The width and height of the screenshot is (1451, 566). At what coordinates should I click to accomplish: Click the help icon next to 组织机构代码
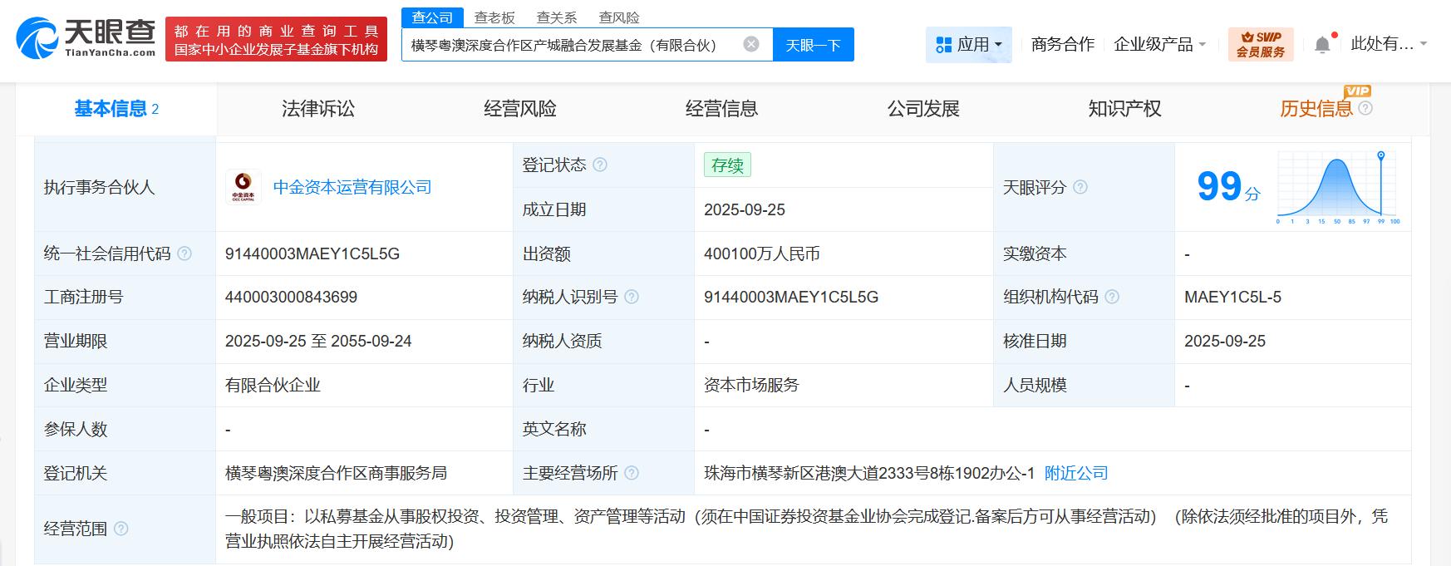[x=1112, y=297]
